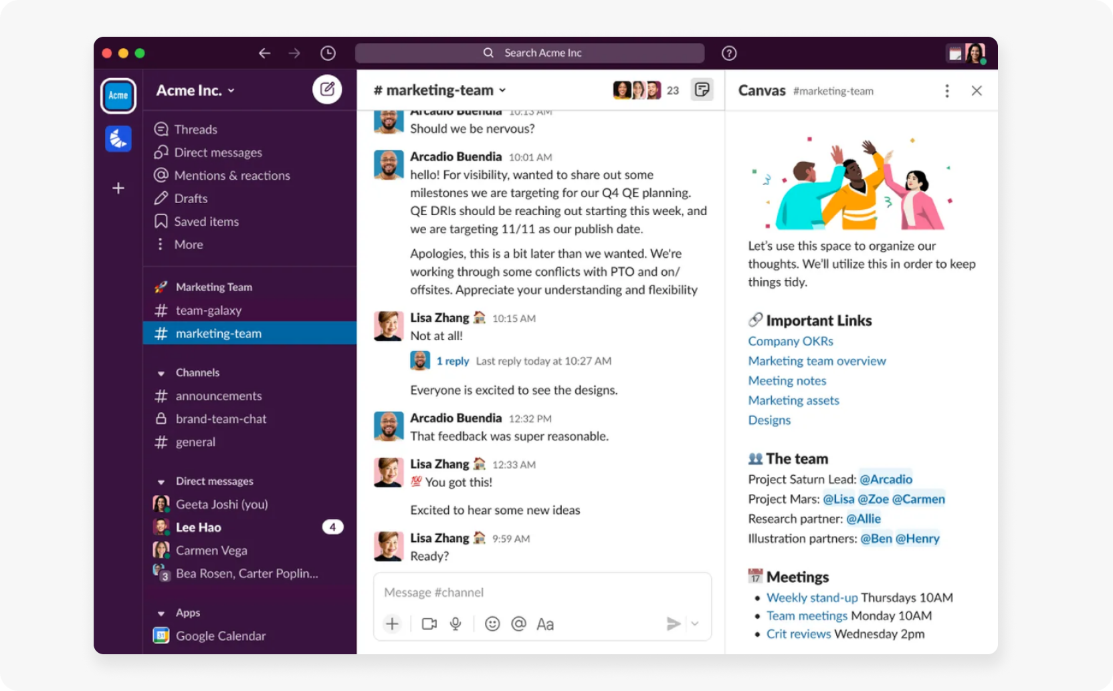Mention someone using the @ icon

518,624
